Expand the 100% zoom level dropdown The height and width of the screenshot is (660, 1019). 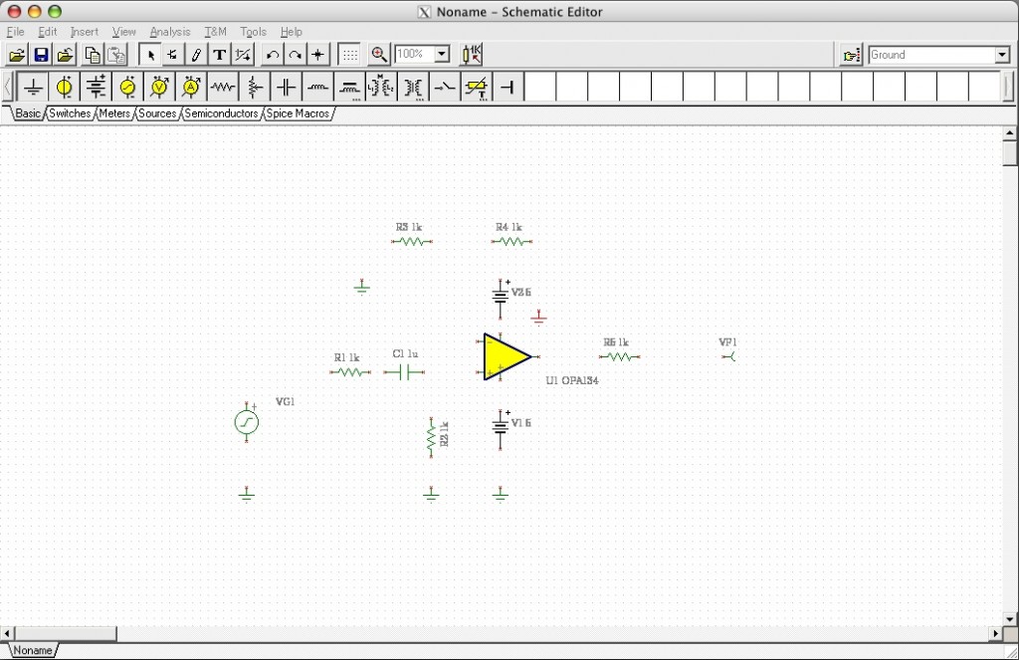tap(442, 55)
